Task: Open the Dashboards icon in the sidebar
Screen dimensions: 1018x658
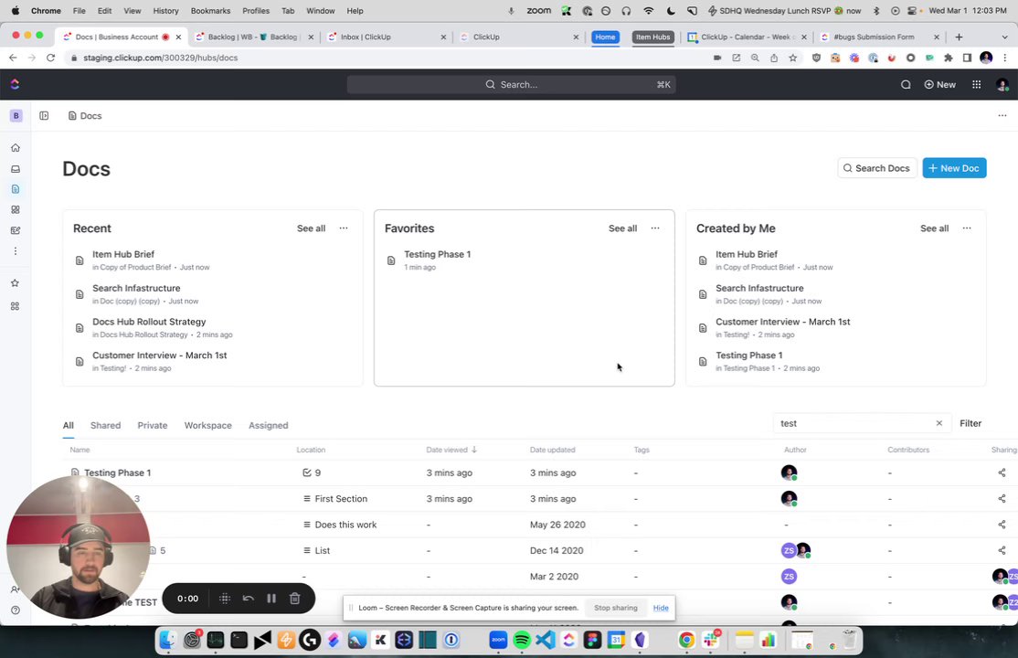Action: tap(16, 210)
